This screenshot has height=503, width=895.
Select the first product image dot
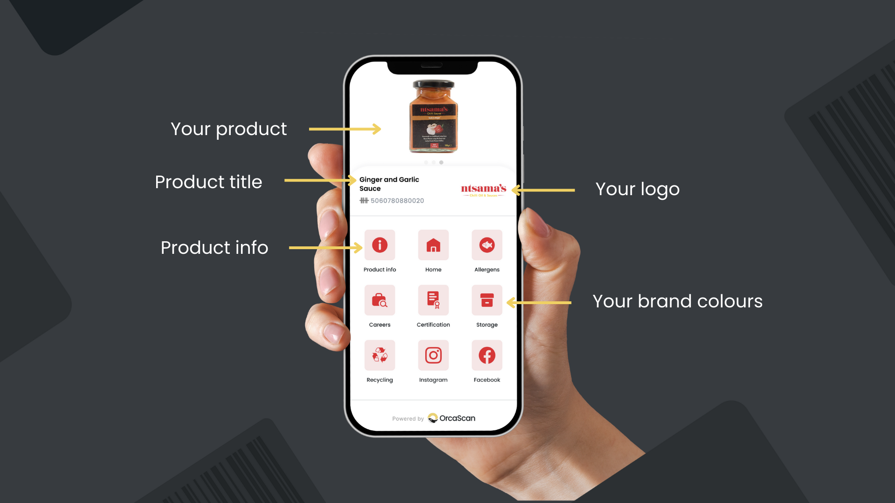tap(426, 162)
